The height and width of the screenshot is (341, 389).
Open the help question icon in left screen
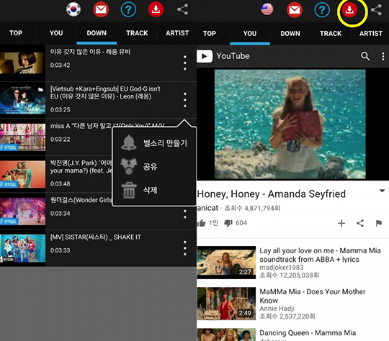128,9
